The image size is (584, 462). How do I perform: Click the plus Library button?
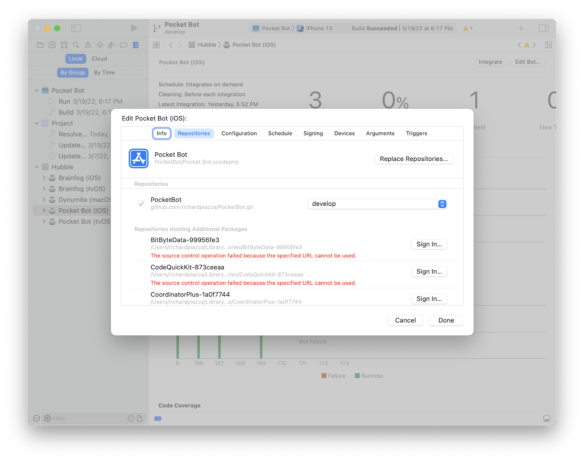[521, 28]
